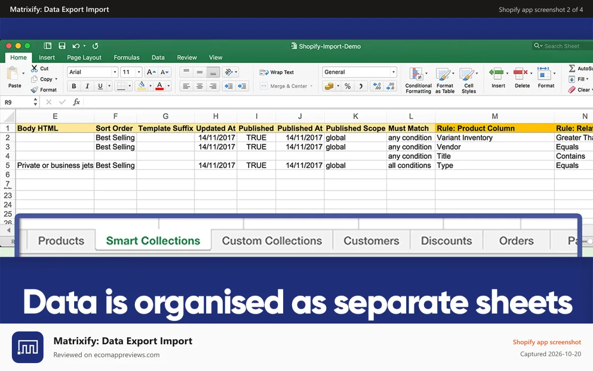Click the decrease indent icon
The image size is (593, 371).
click(x=228, y=86)
